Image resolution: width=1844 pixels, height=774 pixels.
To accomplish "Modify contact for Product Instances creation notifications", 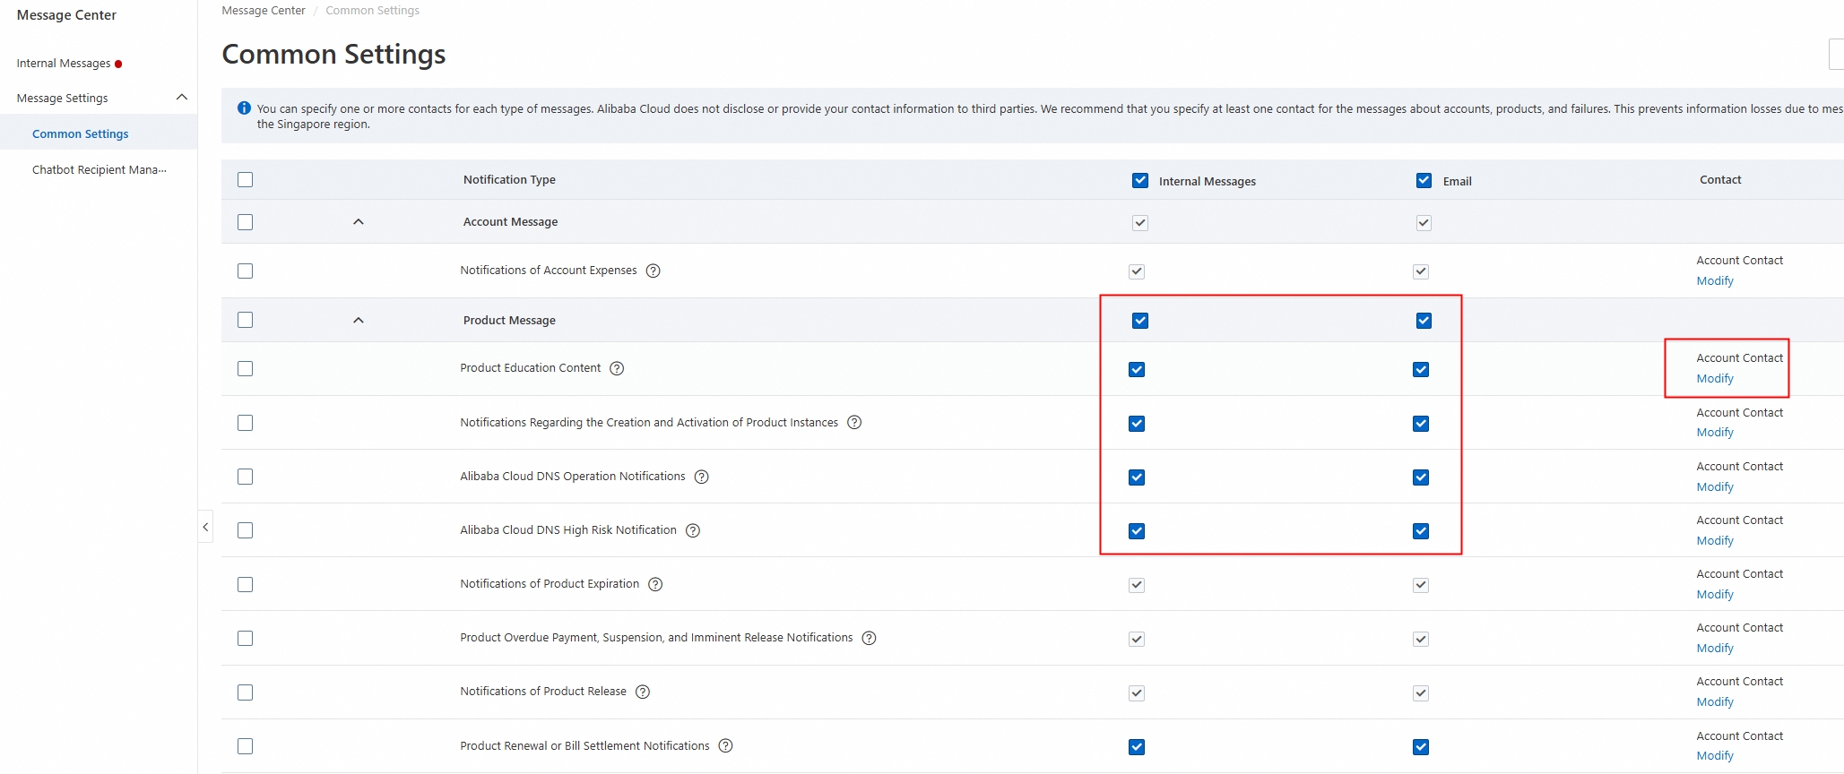I will pyautogui.click(x=1715, y=432).
